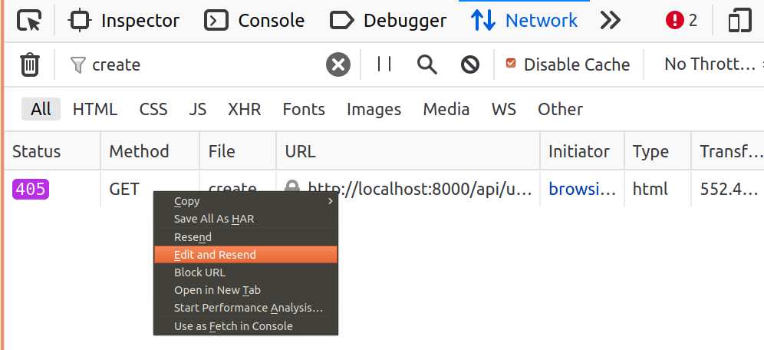The height and width of the screenshot is (350, 764).
Task: Click the red error count badge
Action: (x=681, y=21)
